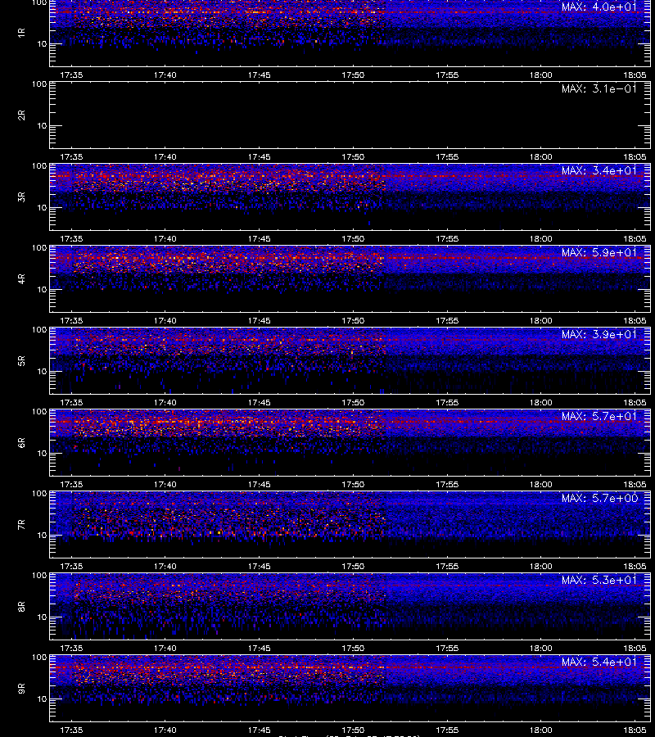
Task: Click the 2R axis label
Action: point(21,115)
